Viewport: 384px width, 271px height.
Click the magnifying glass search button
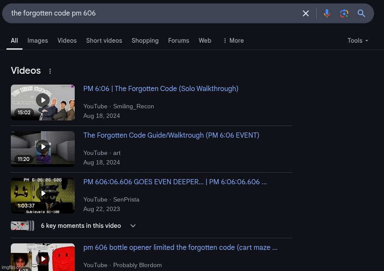361,13
